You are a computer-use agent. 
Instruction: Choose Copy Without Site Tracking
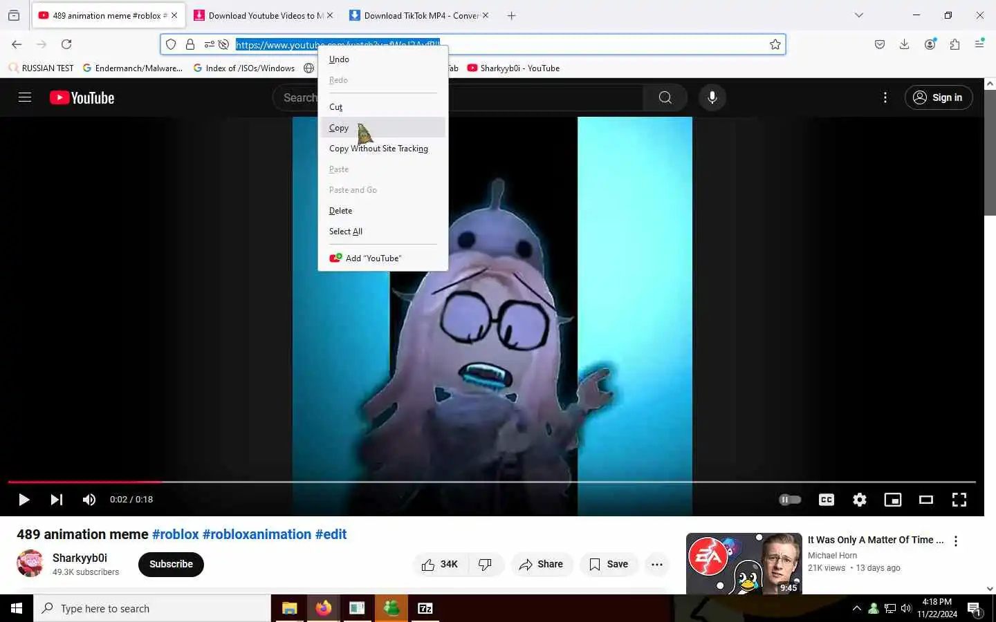(382, 149)
